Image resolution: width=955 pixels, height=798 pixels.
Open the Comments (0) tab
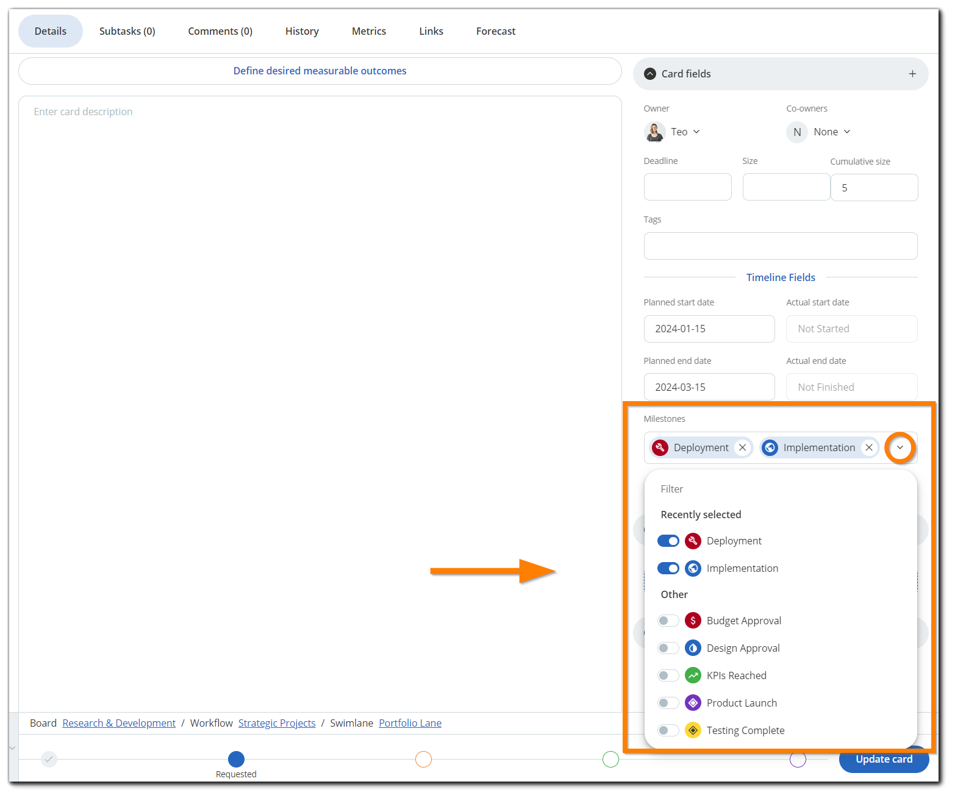(x=220, y=31)
